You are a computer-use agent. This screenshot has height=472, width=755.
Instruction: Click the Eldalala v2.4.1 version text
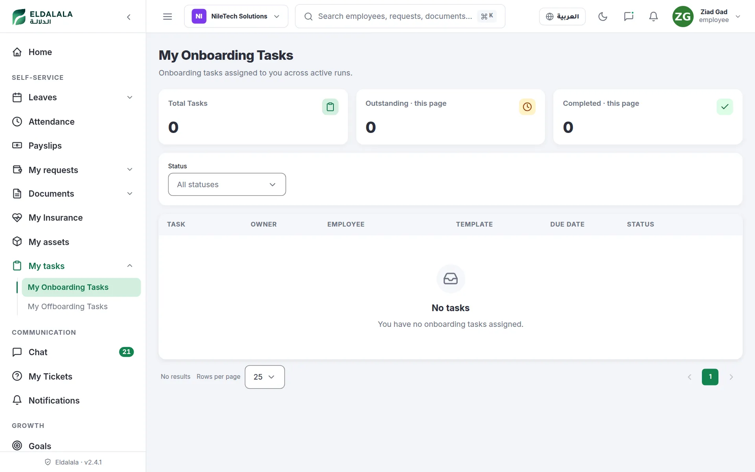point(79,462)
